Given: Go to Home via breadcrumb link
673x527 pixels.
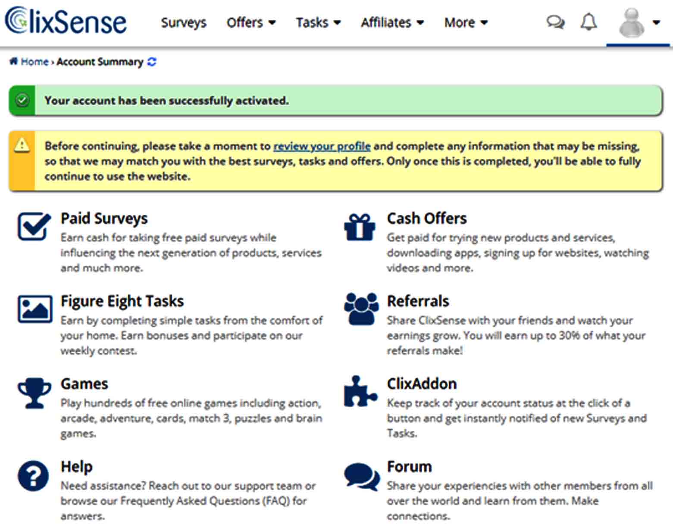Looking at the screenshot, I should tap(34, 62).
